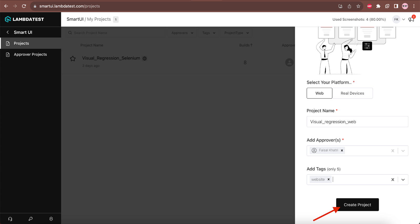Click the '3 days ago' timestamp
The height and width of the screenshot is (224, 420).
coord(91,66)
